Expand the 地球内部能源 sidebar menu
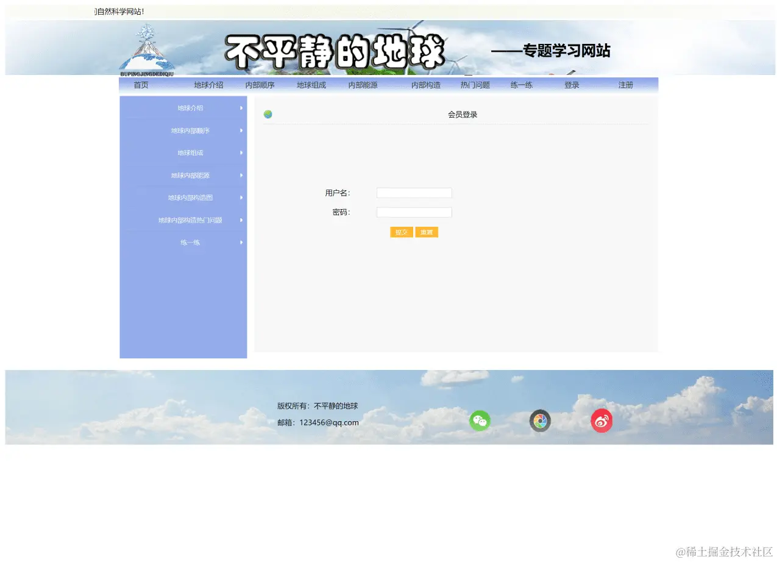 click(x=190, y=175)
